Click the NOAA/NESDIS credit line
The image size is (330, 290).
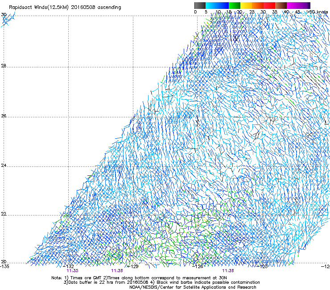click(x=193, y=287)
